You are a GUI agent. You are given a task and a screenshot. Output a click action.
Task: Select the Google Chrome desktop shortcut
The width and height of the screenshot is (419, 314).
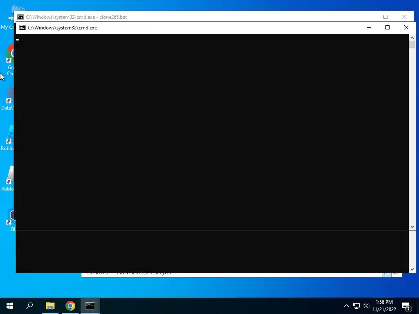(x=10, y=60)
